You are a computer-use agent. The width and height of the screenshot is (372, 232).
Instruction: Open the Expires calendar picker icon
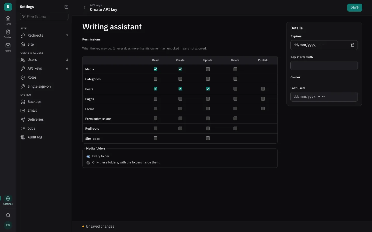pos(353,45)
